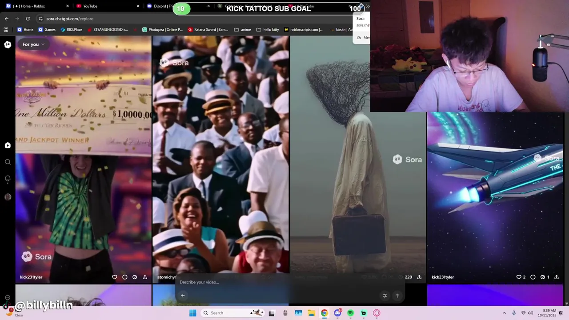The image size is (569, 320).
Task: Add media with the plus button in prompt box
Action: tap(183, 296)
